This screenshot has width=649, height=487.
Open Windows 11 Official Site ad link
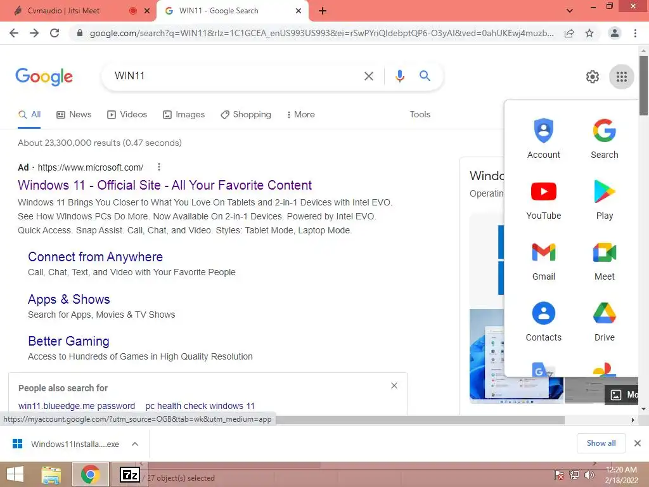coord(165,185)
